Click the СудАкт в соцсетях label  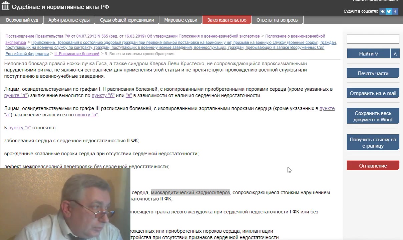coord(361,11)
